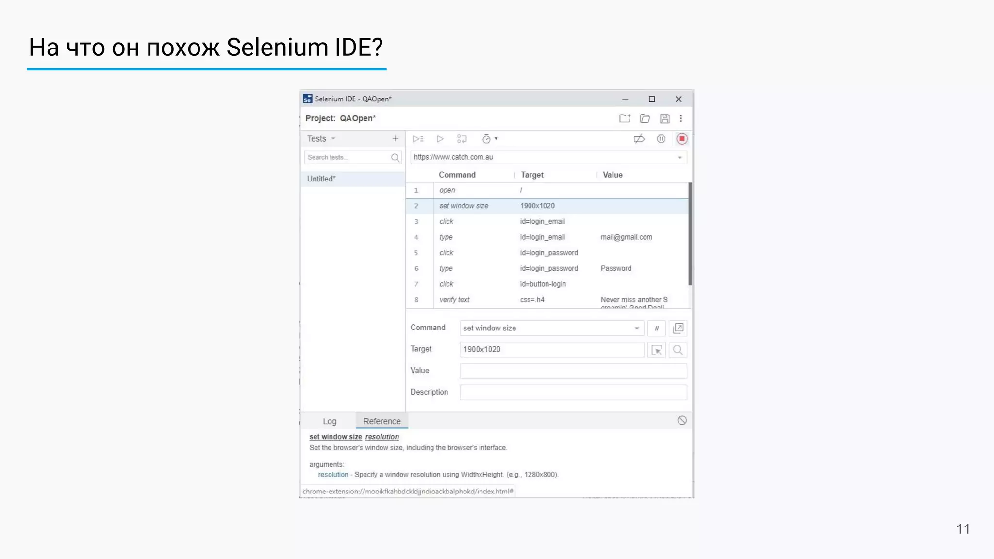Open test execution speed timer

[x=490, y=139]
